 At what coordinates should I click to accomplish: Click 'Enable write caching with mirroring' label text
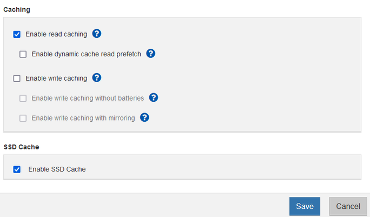coord(83,118)
